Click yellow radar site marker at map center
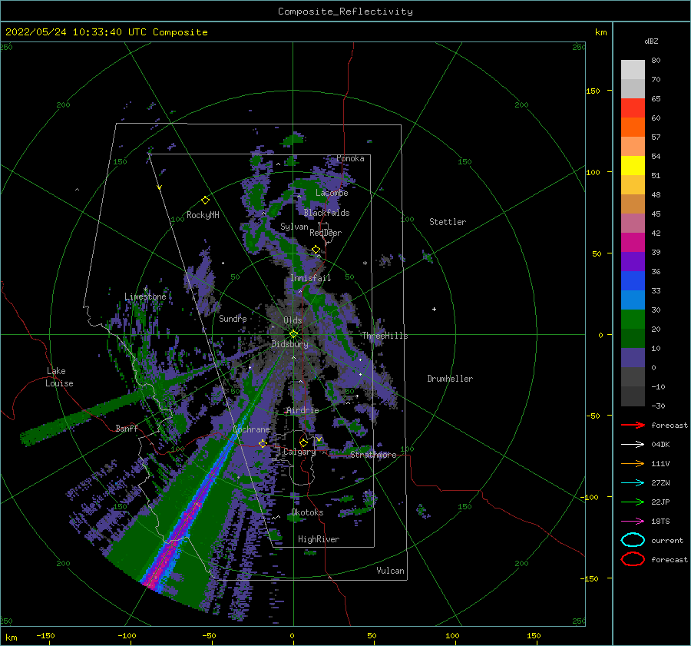This screenshot has height=646, width=691. point(293,334)
